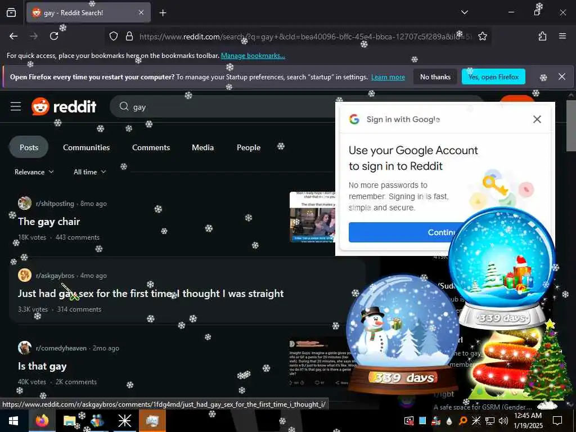Open File Explorer from taskbar
This screenshot has height=432, width=576.
coord(69,421)
